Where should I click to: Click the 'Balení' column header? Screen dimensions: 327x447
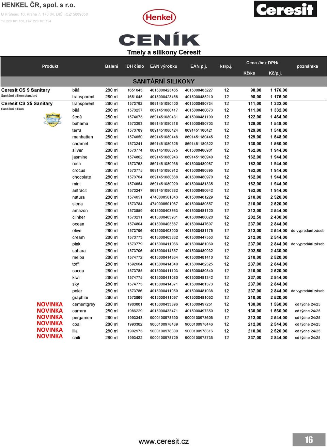coord(111,66)
